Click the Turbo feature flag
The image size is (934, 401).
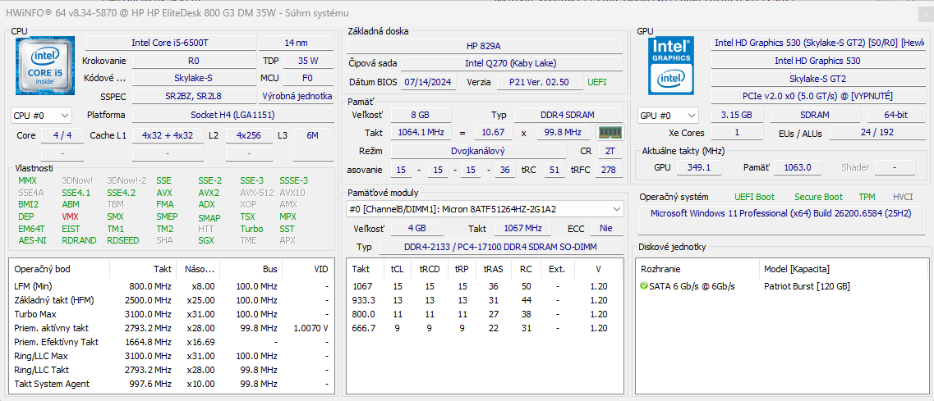[x=251, y=229]
